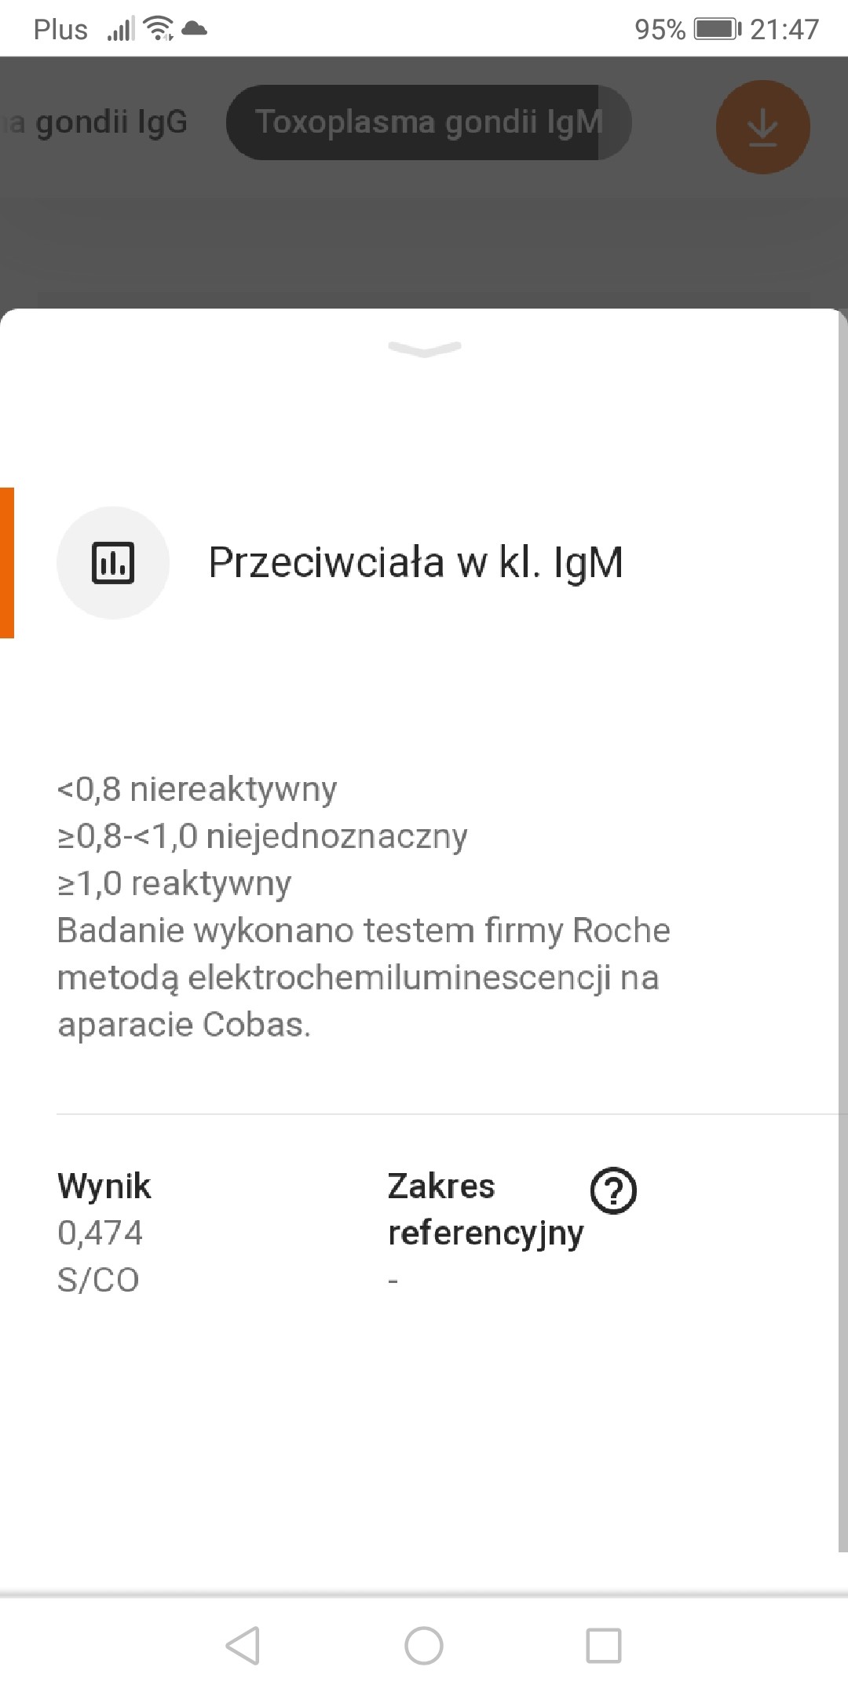Select the Toxoplasma gondii IgM tab
The height and width of the screenshot is (1696, 848).
tap(428, 122)
